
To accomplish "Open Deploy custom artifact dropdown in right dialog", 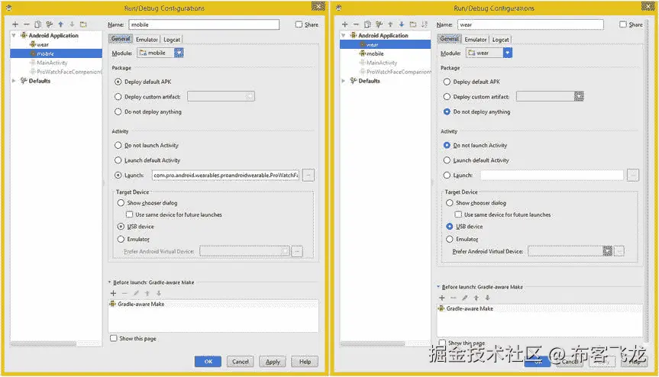I will click(579, 97).
